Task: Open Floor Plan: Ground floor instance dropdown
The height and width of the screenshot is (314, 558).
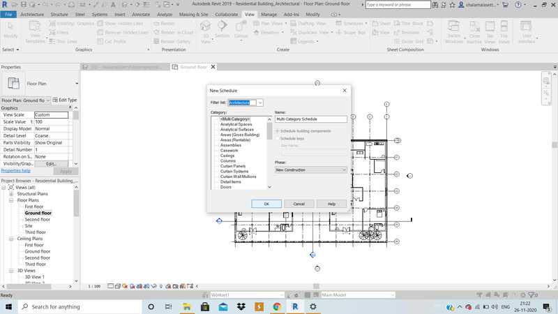Action: tap(26, 100)
